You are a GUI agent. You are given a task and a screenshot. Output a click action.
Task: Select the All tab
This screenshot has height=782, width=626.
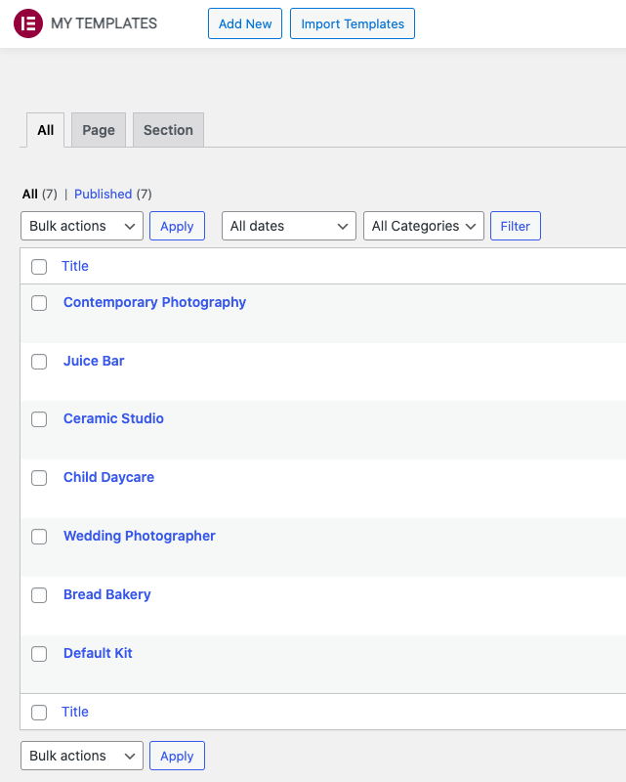click(45, 130)
